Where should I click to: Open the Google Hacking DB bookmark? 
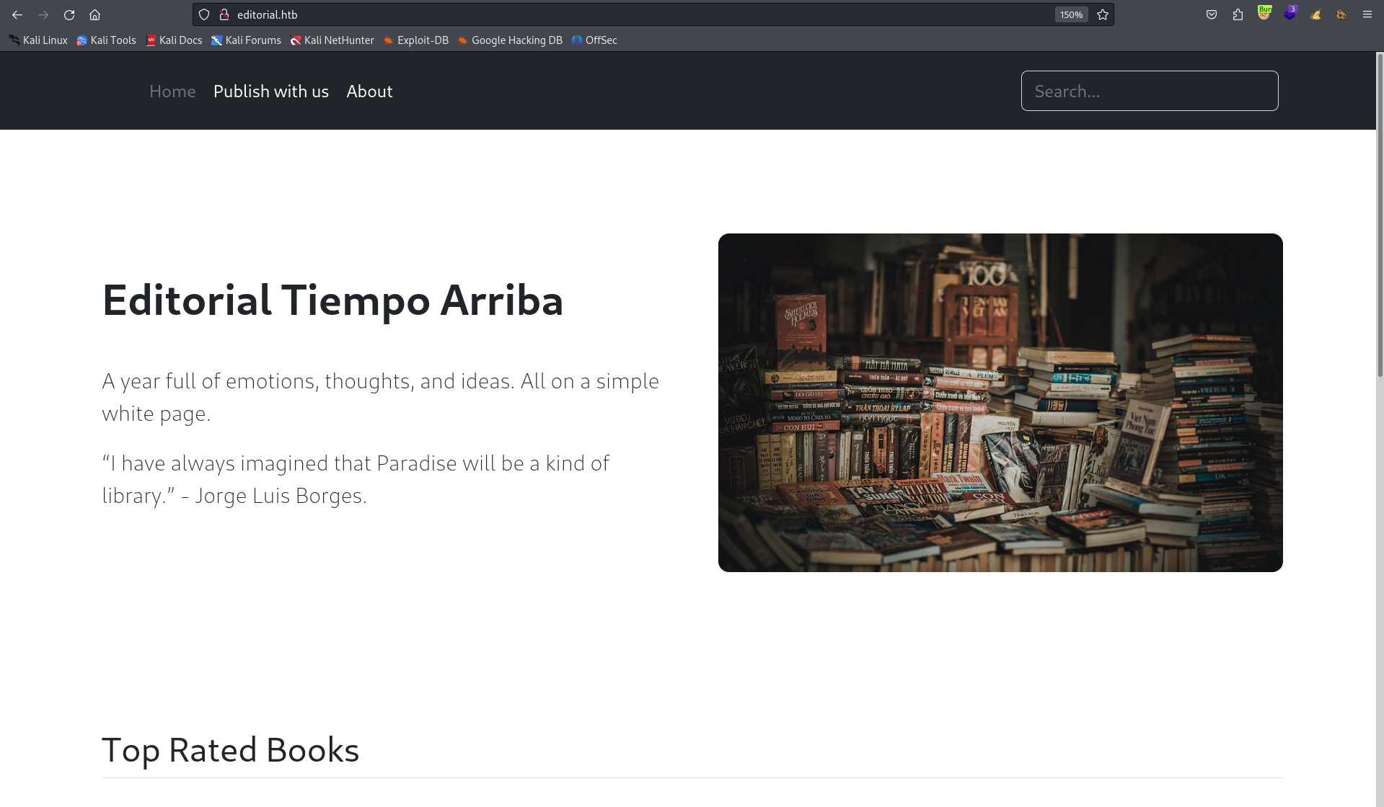pos(510,40)
